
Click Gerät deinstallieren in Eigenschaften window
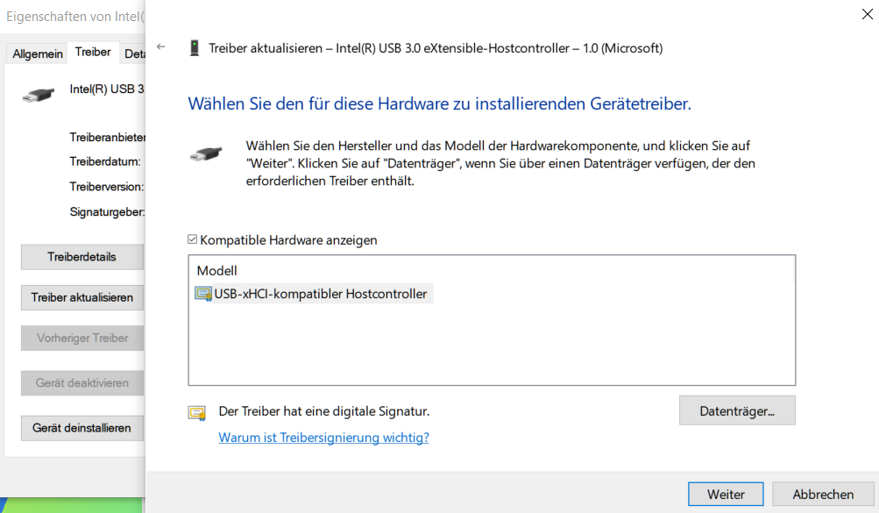point(82,428)
